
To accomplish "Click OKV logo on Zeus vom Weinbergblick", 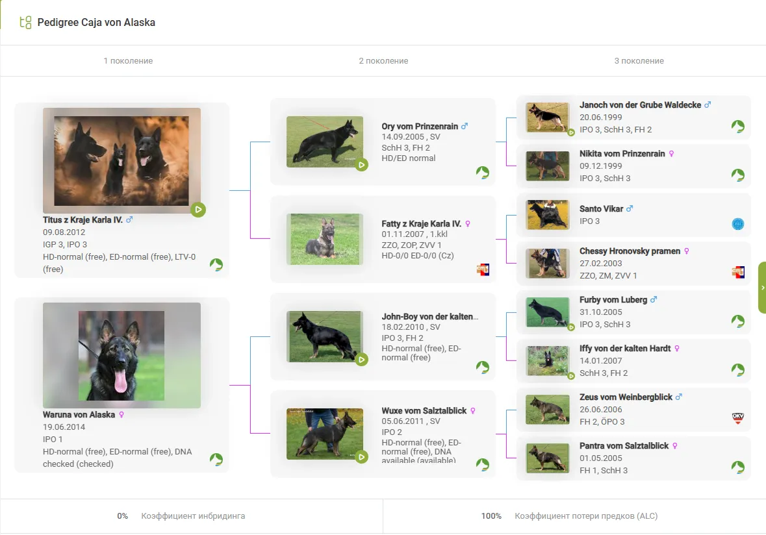I will (738, 419).
